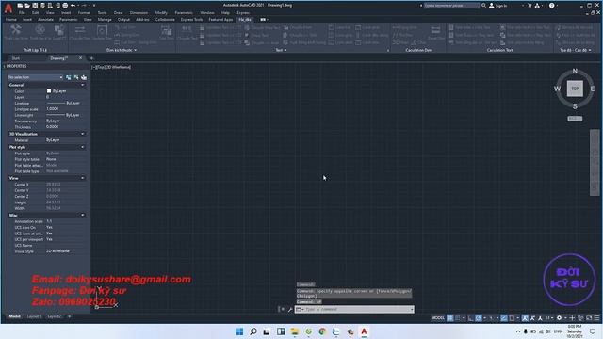Open the Start file tab
Viewport: 603px width, 339px height.
[x=16, y=58]
